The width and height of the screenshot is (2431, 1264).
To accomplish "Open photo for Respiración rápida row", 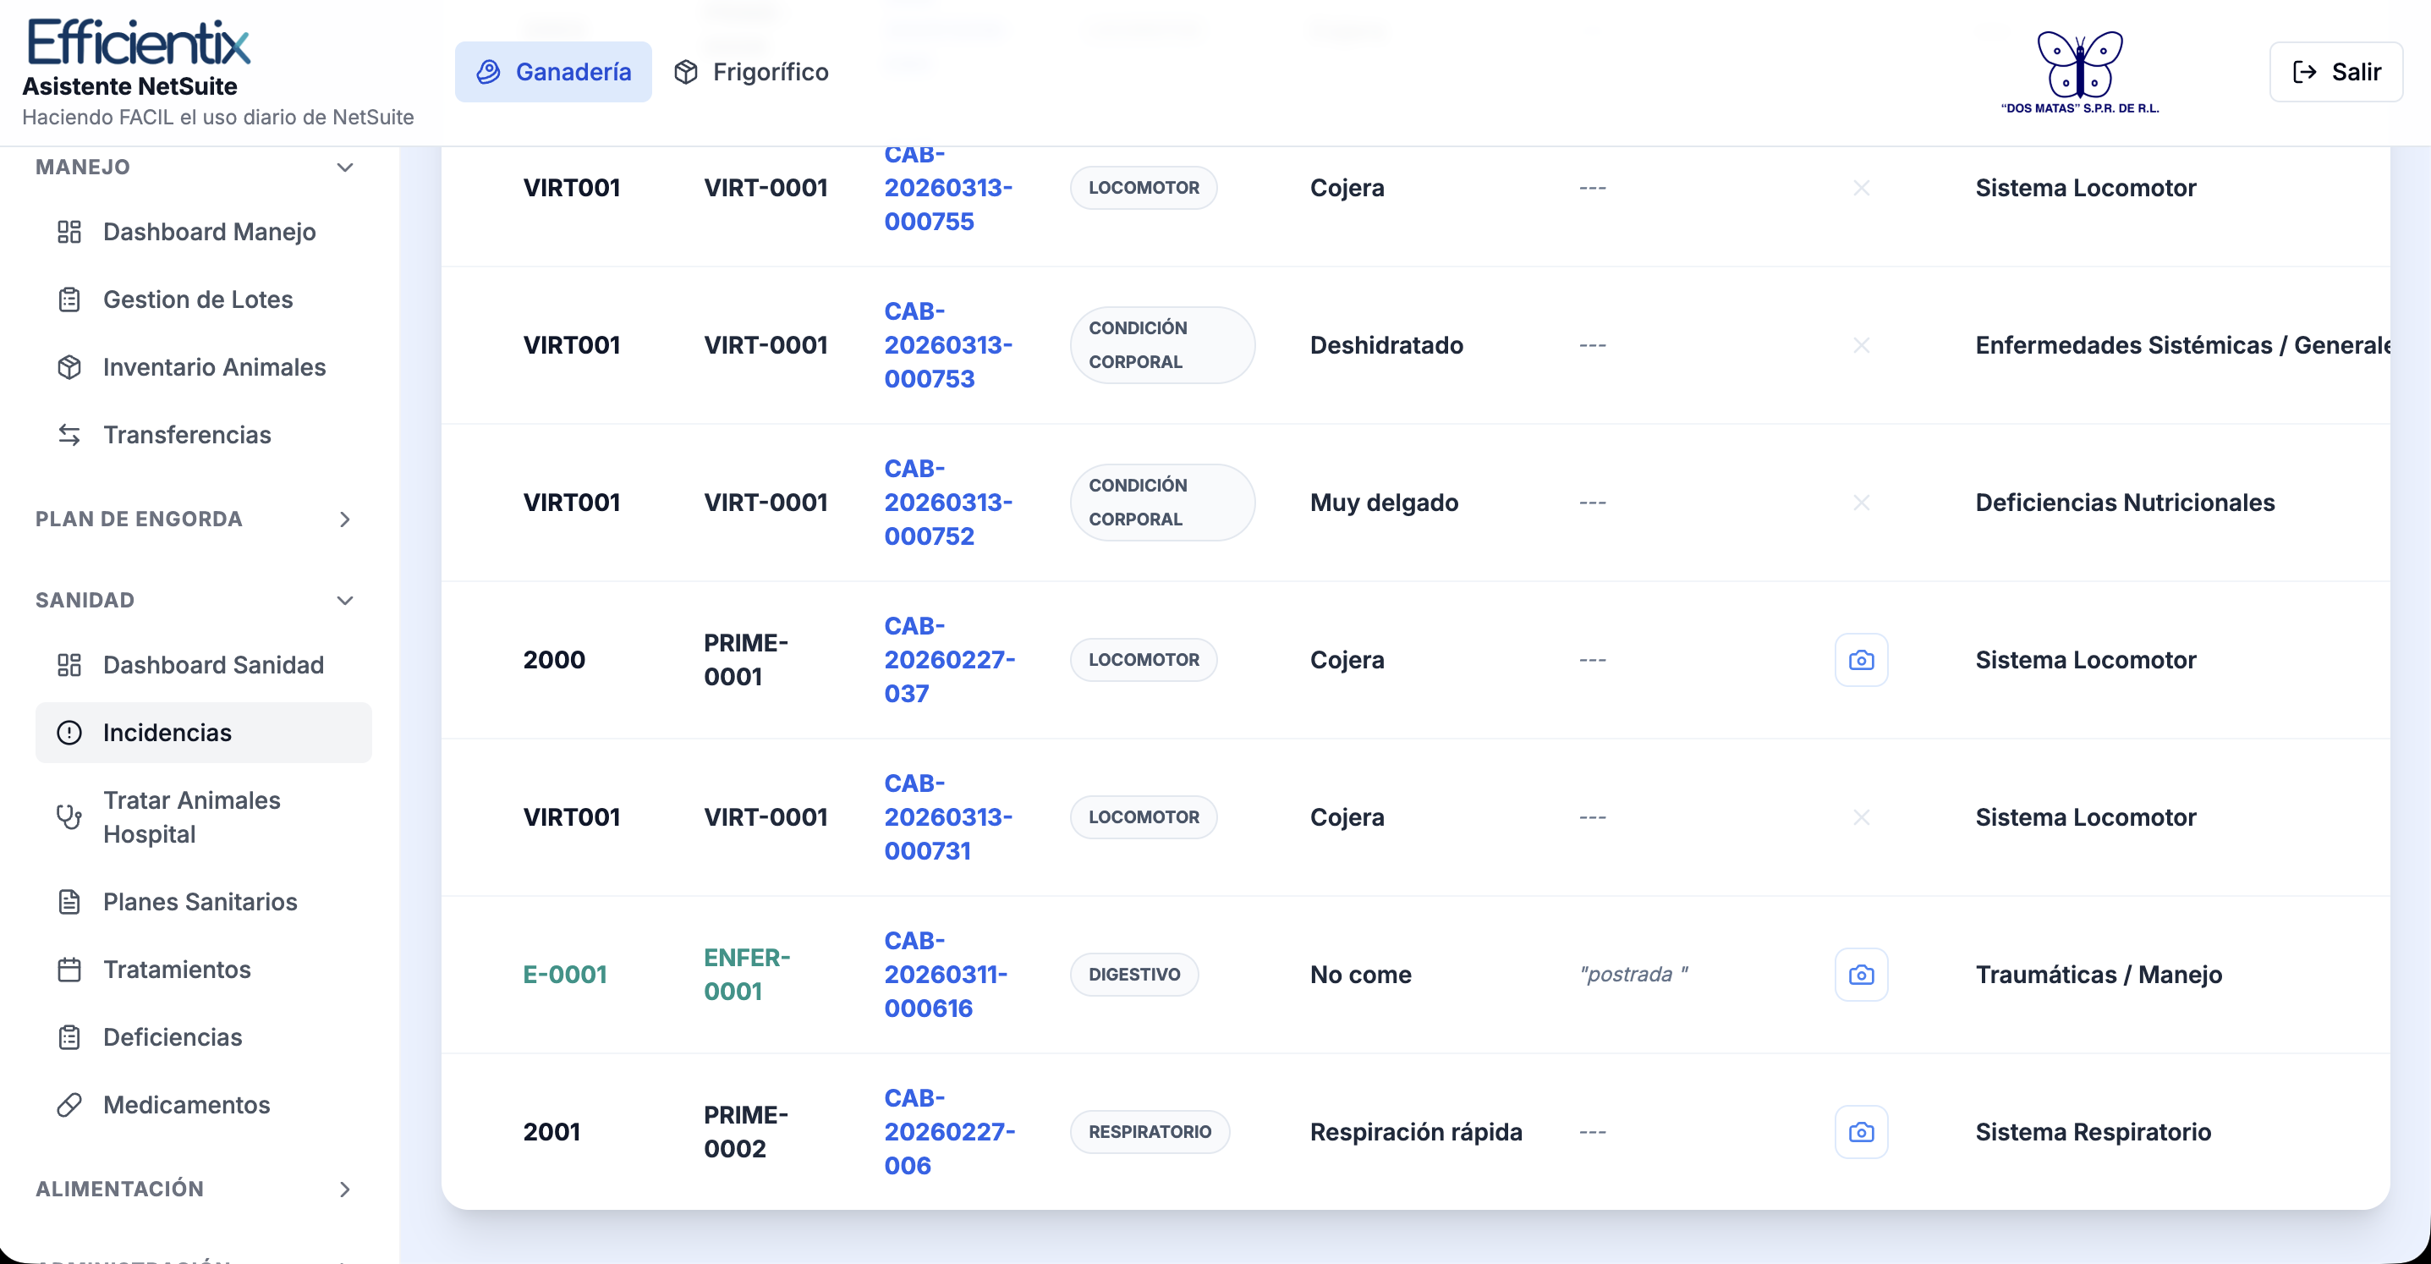I will (1861, 1132).
